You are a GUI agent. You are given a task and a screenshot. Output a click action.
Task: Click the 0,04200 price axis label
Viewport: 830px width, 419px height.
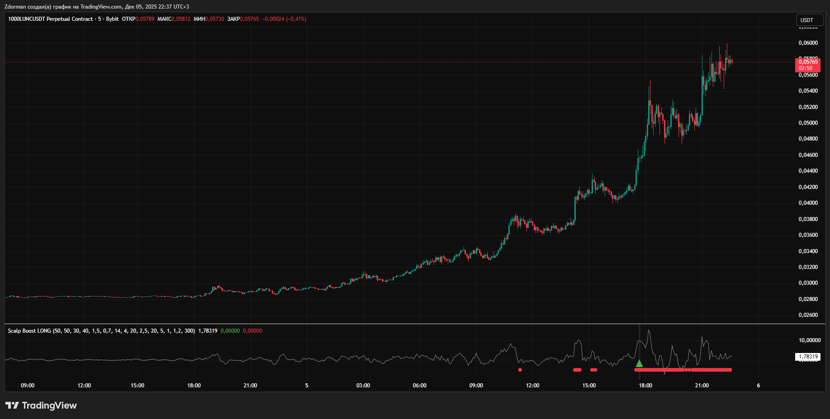(x=808, y=187)
